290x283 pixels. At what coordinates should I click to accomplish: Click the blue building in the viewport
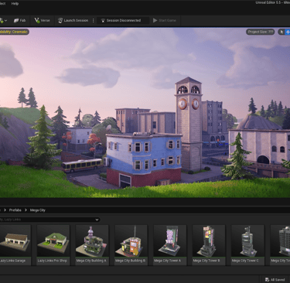pyautogui.click(x=144, y=160)
